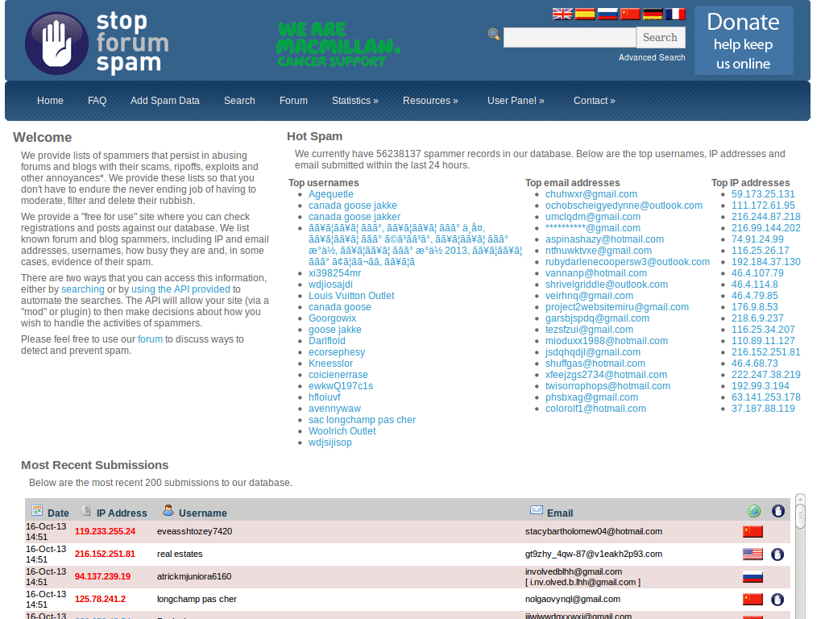Select email stacybartholomew04@hotmail.com cell
Viewport: 825px width, 619px height.
tap(594, 532)
